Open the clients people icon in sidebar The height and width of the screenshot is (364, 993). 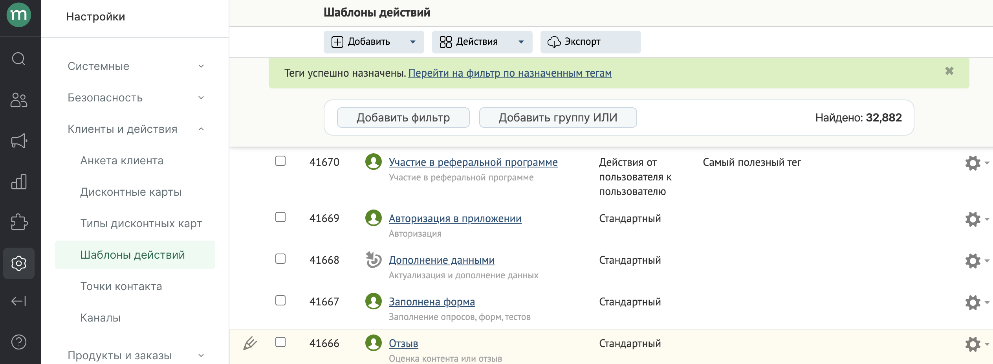coord(19,100)
